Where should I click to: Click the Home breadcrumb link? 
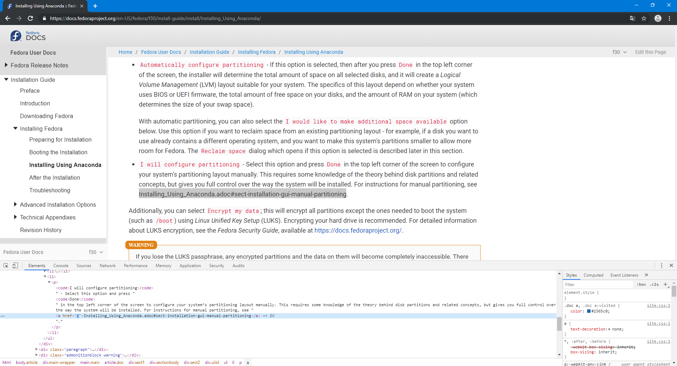(126, 52)
